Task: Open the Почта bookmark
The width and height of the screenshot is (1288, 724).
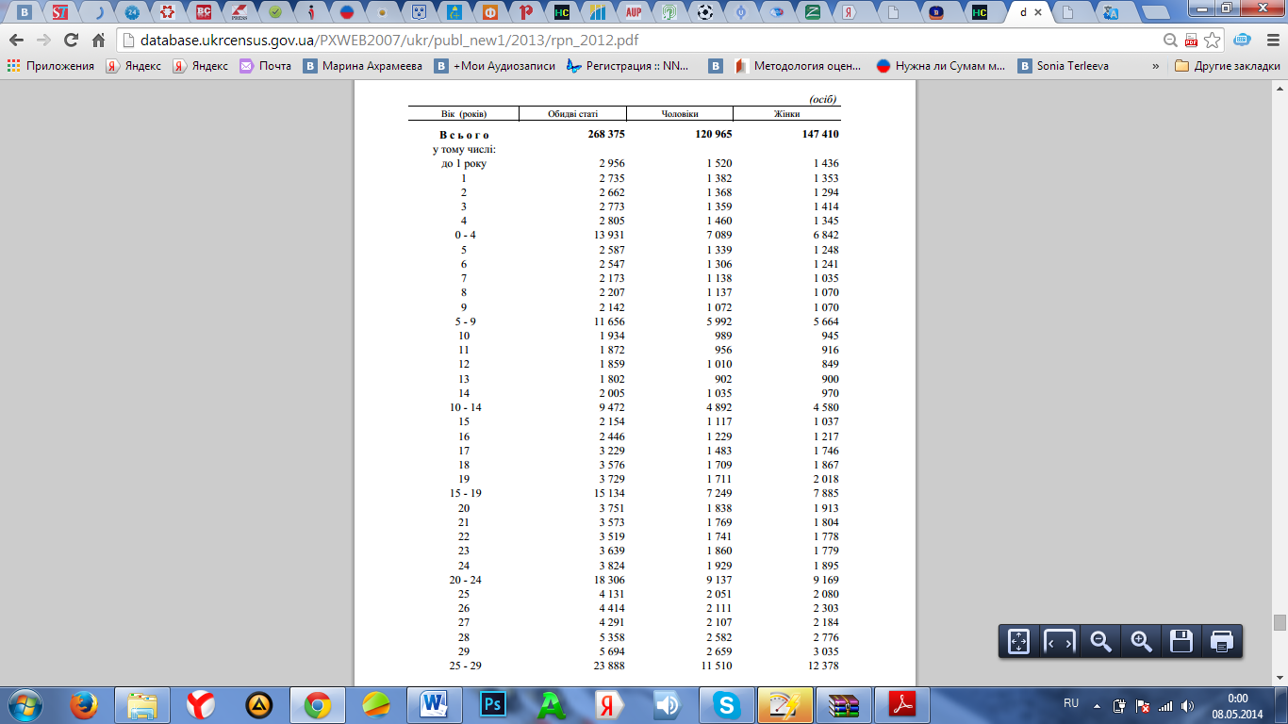Action: [266, 66]
